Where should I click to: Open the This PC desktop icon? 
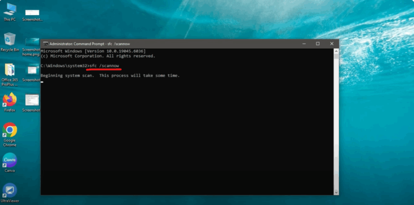[10, 12]
